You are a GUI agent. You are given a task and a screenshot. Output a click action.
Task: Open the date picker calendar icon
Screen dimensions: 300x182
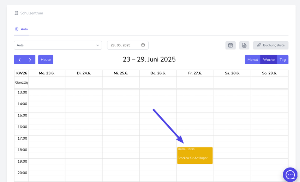click(x=143, y=45)
